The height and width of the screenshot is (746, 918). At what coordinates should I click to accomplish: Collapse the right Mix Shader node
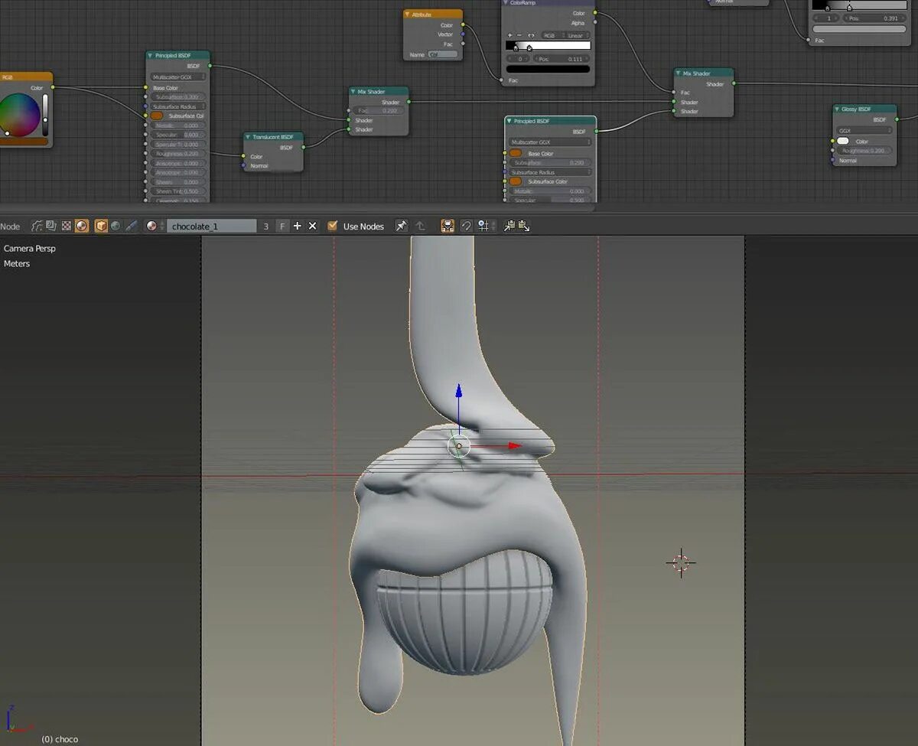pyautogui.click(x=679, y=73)
